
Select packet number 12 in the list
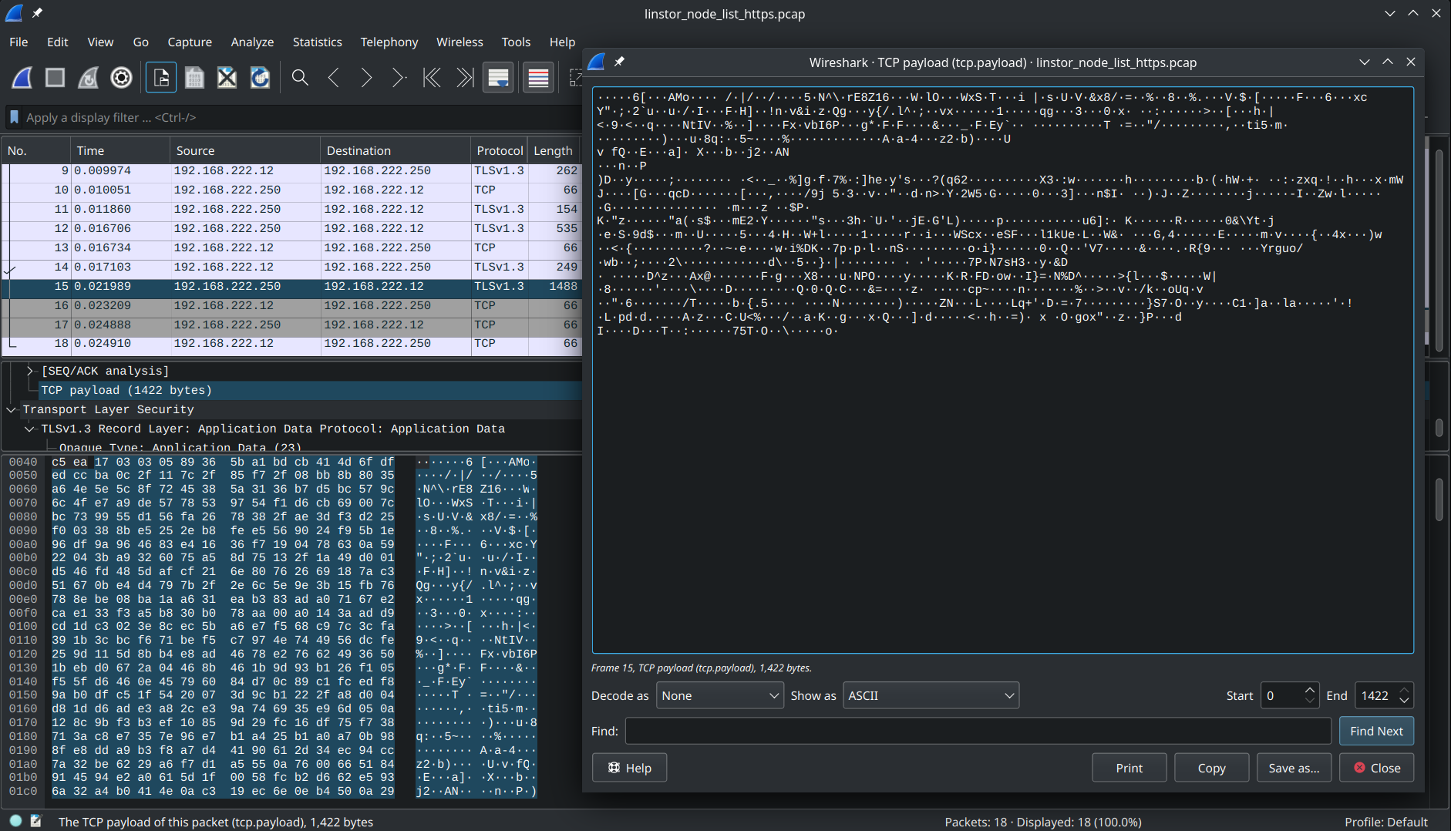coord(231,228)
